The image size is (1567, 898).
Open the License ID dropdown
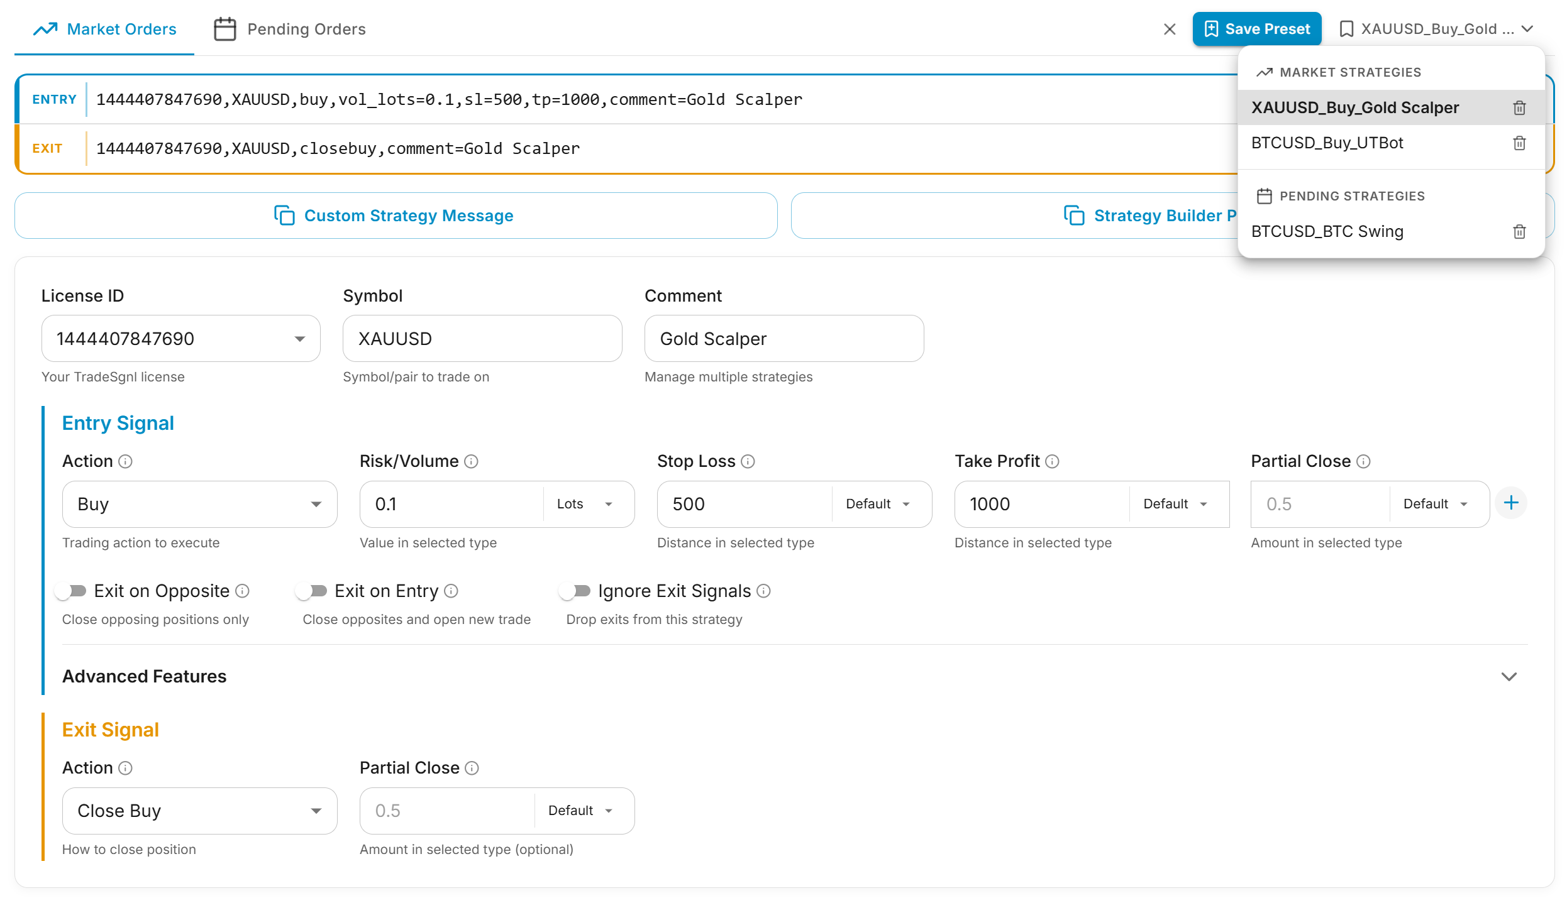[x=181, y=339]
